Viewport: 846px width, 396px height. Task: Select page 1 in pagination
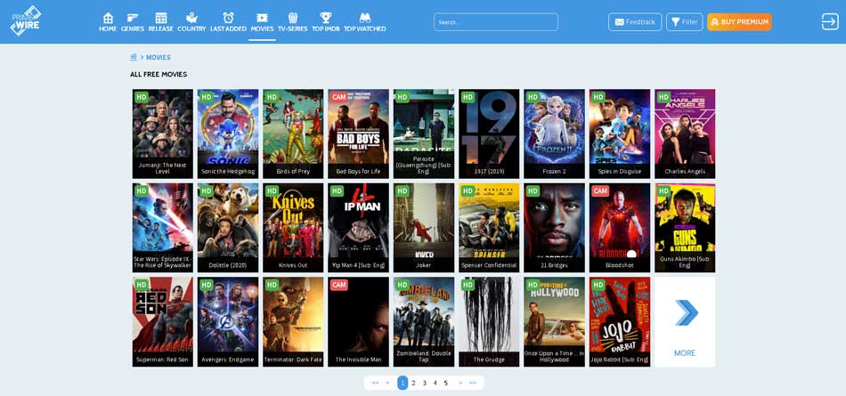pyautogui.click(x=403, y=383)
